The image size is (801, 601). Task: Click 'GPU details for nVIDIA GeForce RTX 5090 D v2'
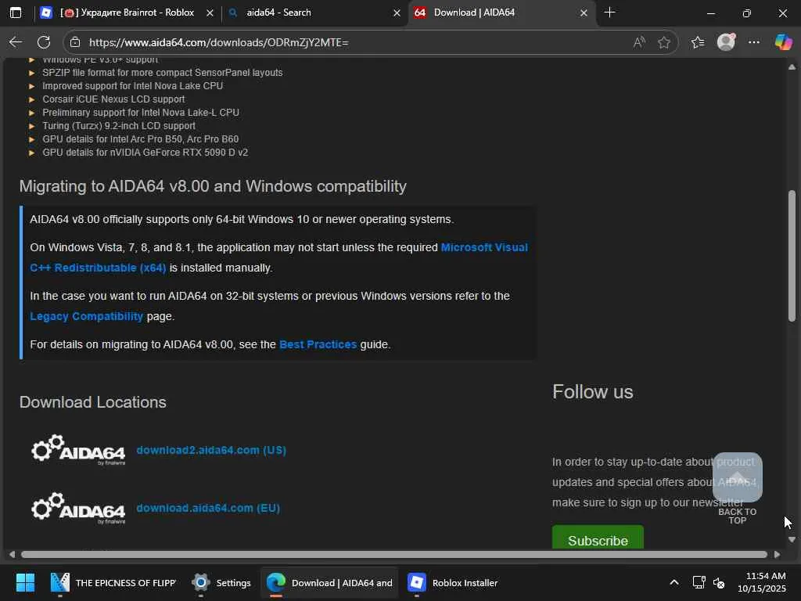(145, 153)
